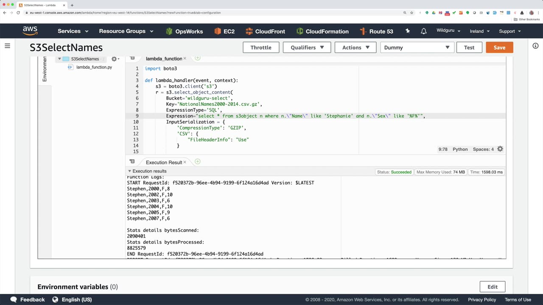Open the Actions dropdown

(x=355, y=47)
